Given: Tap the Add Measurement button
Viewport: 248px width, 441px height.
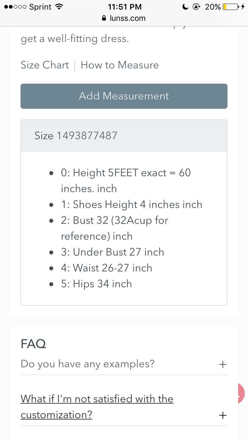Looking at the screenshot, I should [124, 96].
